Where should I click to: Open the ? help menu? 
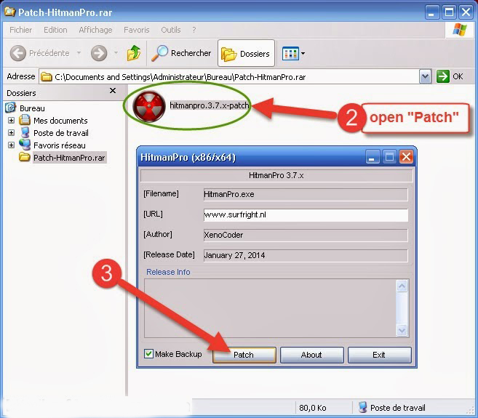(194, 30)
